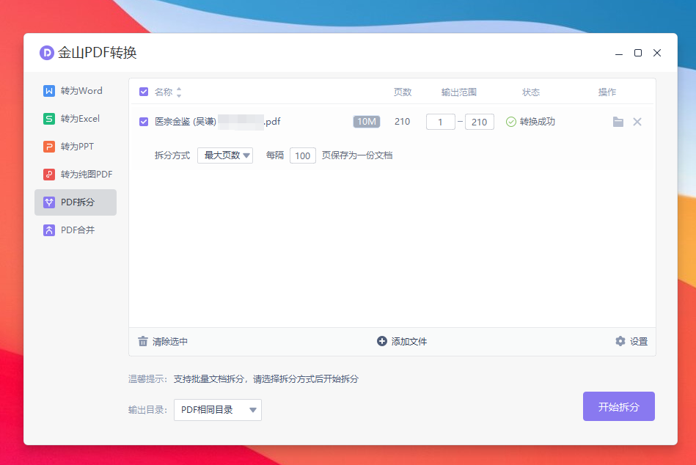This screenshot has height=465, width=696.
Task: Click the green 转换成功 check icon
Action: (x=511, y=122)
